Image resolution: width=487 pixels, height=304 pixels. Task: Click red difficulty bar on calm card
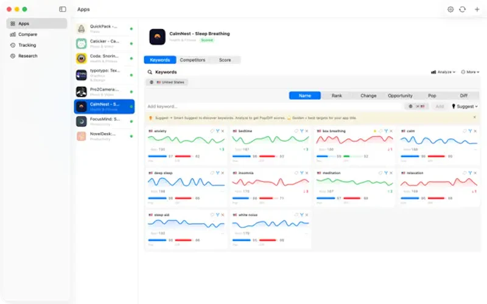(x=436, y=156)
